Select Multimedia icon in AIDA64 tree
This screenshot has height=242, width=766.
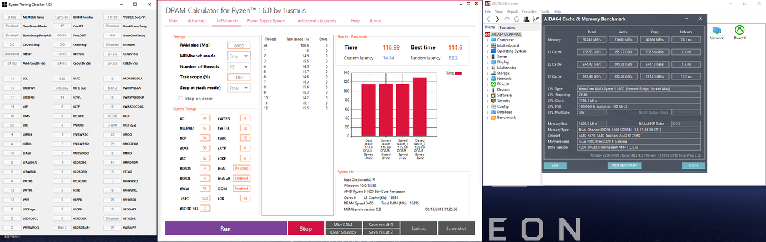point(494,68)
